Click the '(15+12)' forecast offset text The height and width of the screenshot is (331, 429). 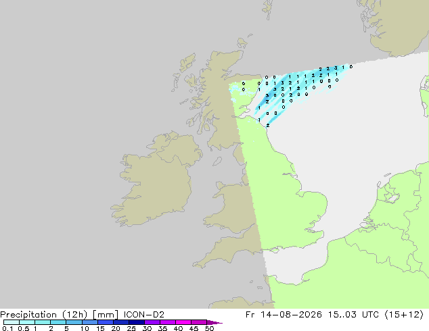404,315
